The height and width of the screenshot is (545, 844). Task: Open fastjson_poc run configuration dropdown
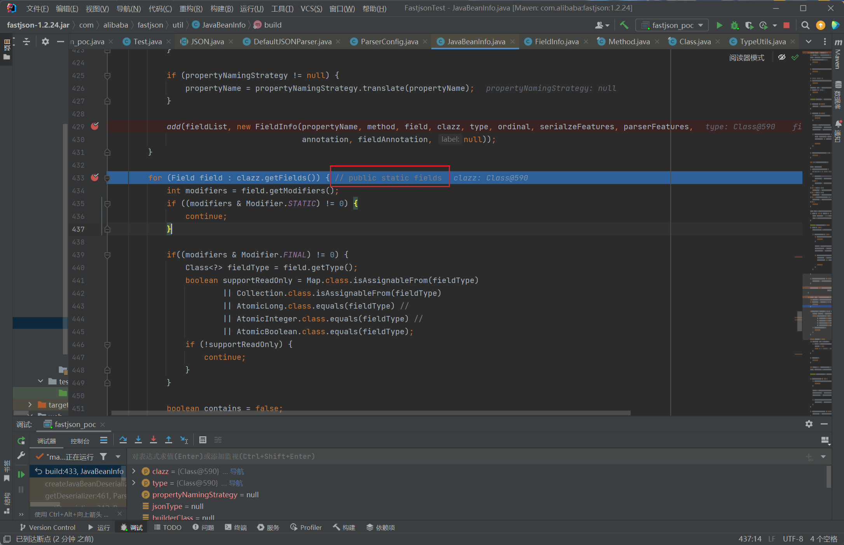click(x=672, y=25)
